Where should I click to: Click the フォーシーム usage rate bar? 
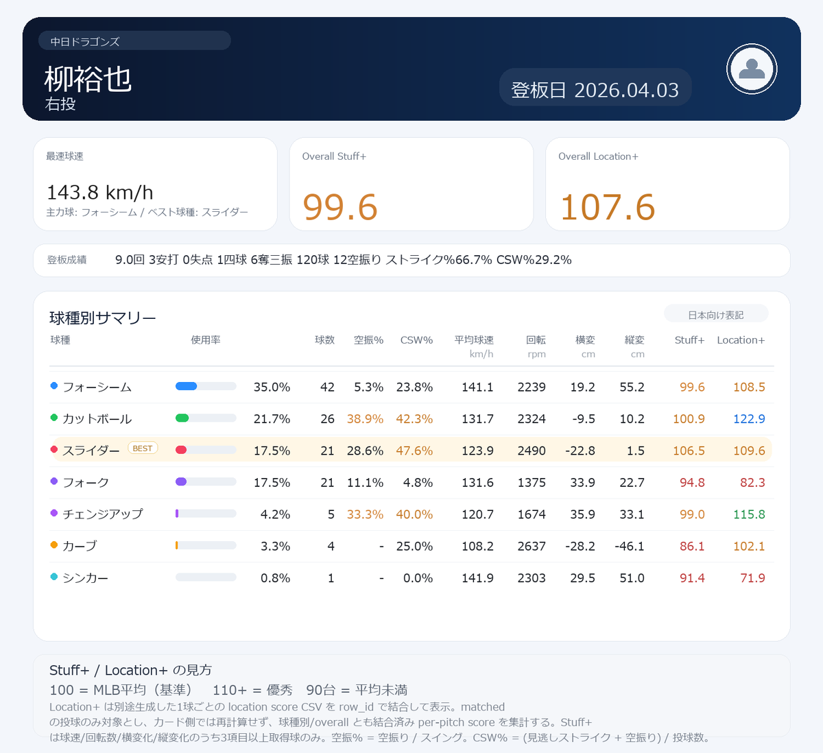pyautogui.click(x=205, y=385)
